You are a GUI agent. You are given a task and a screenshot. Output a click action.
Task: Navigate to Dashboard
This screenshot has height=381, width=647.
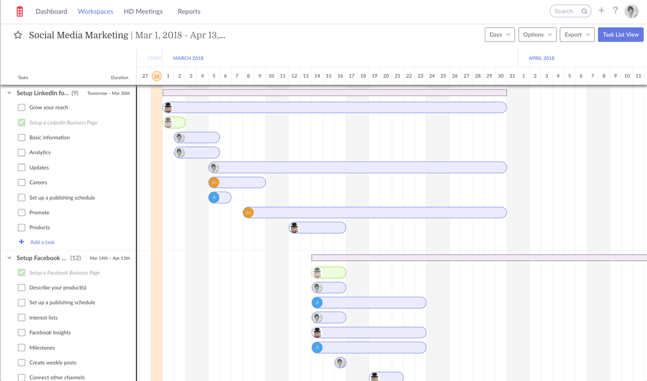tap(51, 11)
